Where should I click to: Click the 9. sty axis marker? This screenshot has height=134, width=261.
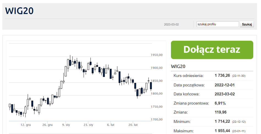click(x=66, y=125)
